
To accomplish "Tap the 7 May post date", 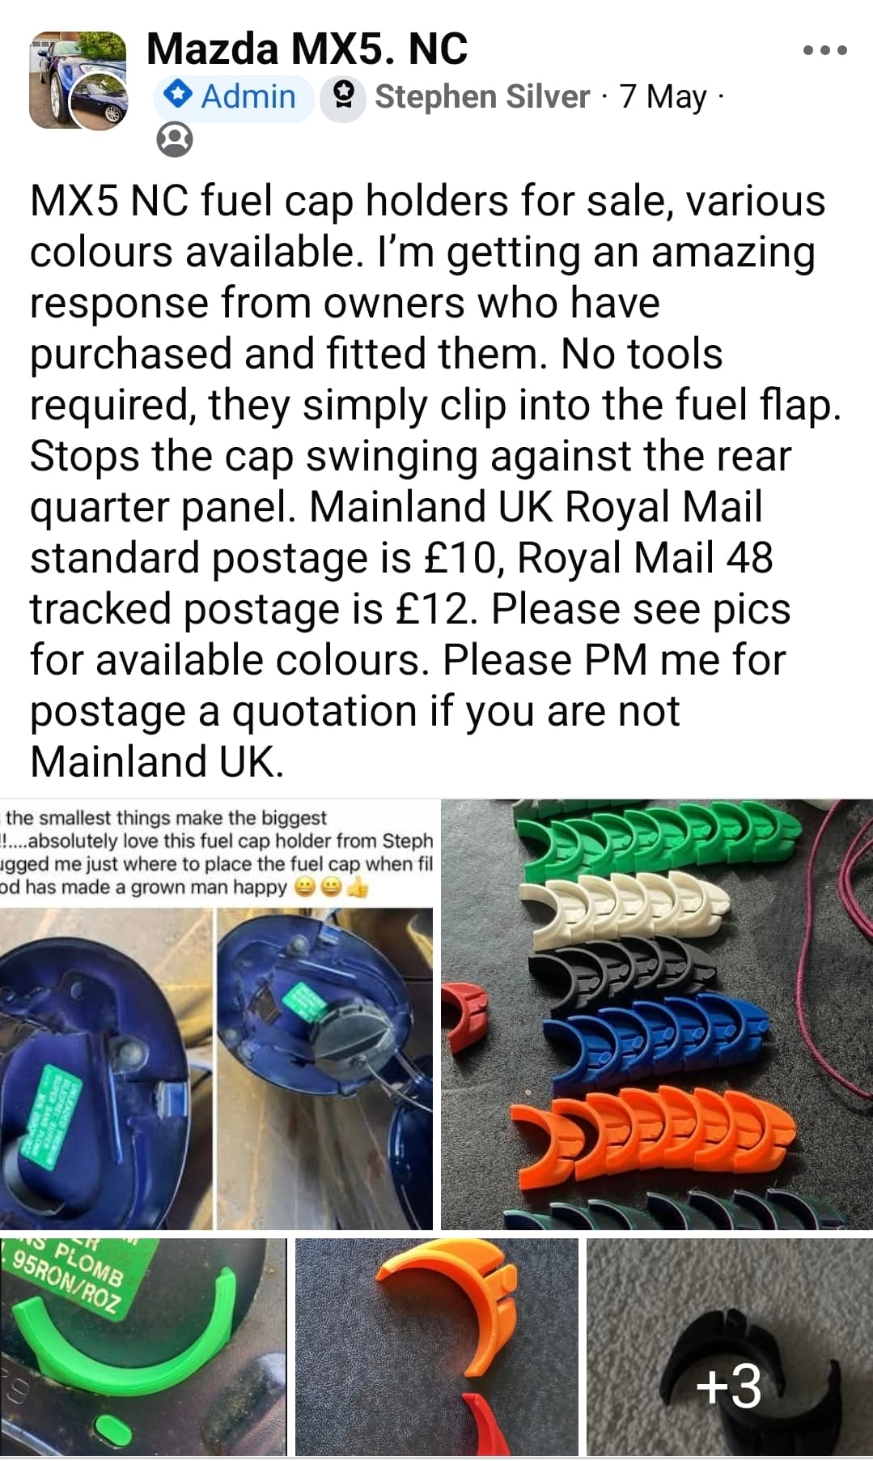I will pyautogui.click(x=663, y=96).
